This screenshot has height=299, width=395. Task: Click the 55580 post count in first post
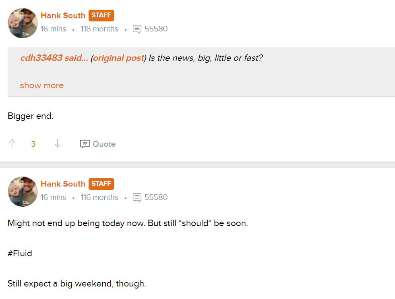click(156, 29)
